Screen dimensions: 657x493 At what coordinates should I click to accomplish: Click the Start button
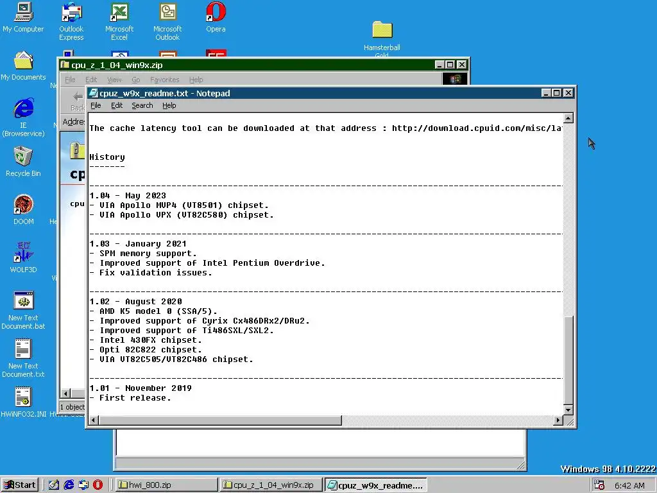(20, 485)
